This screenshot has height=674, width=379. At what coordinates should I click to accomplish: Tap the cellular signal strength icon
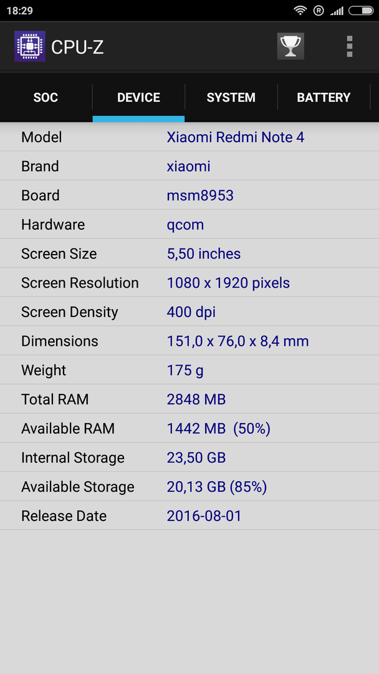coord(337,11)
